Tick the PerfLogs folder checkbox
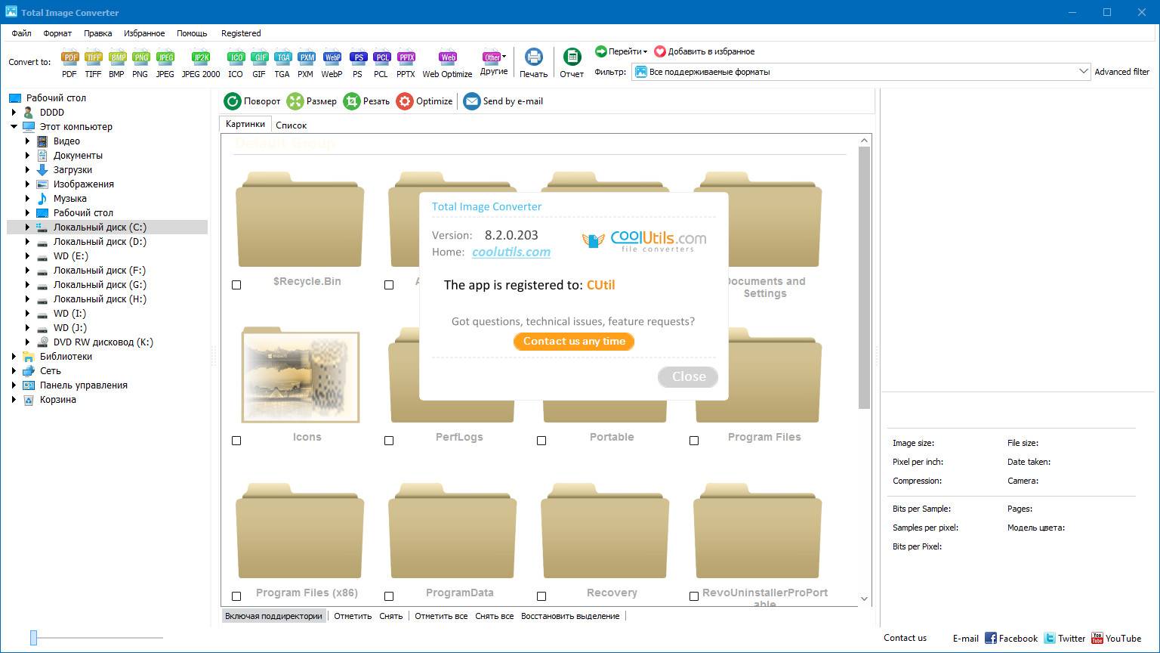This screenshot has height=653, width=1160. 389,441
